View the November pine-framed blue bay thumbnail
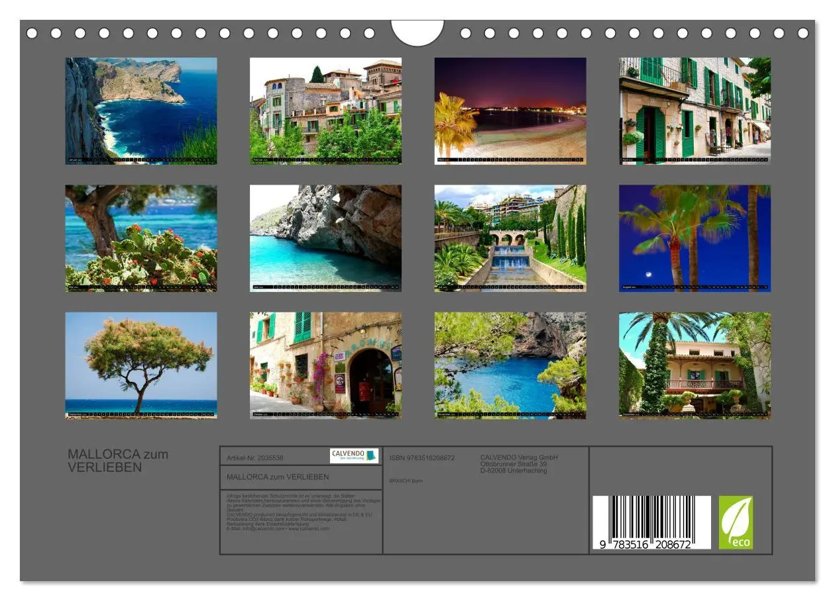 point(510,365)
